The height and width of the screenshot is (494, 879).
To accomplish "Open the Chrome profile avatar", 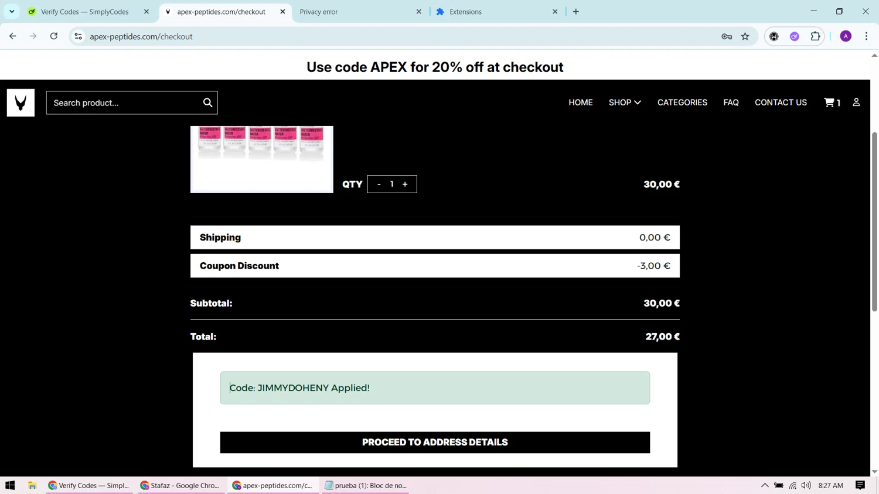I will (x=846, y=36).
